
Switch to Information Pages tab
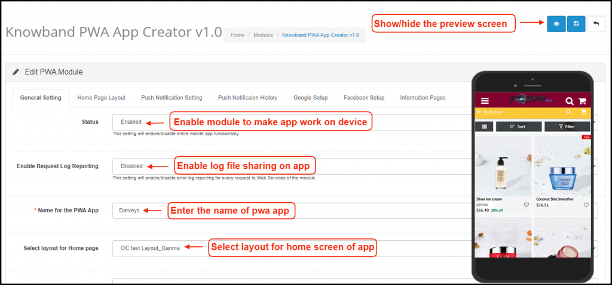point(423,98)
